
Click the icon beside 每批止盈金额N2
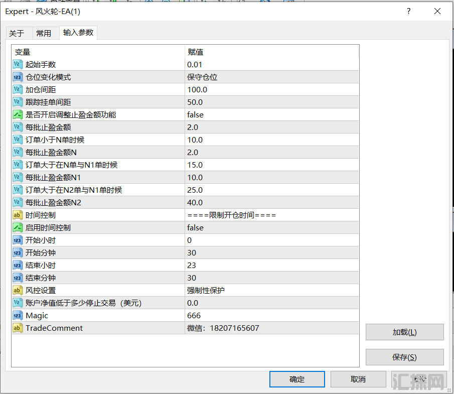point(18,202)
